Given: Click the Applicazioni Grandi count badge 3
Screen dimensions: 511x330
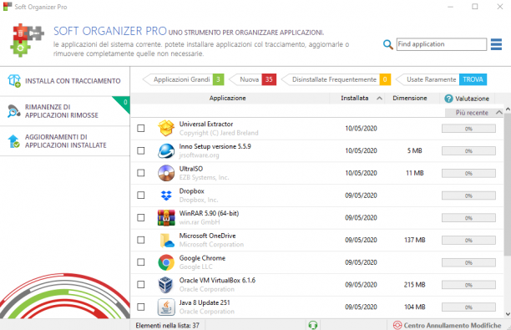Looking at the screenshot, I should click(219, 79).
